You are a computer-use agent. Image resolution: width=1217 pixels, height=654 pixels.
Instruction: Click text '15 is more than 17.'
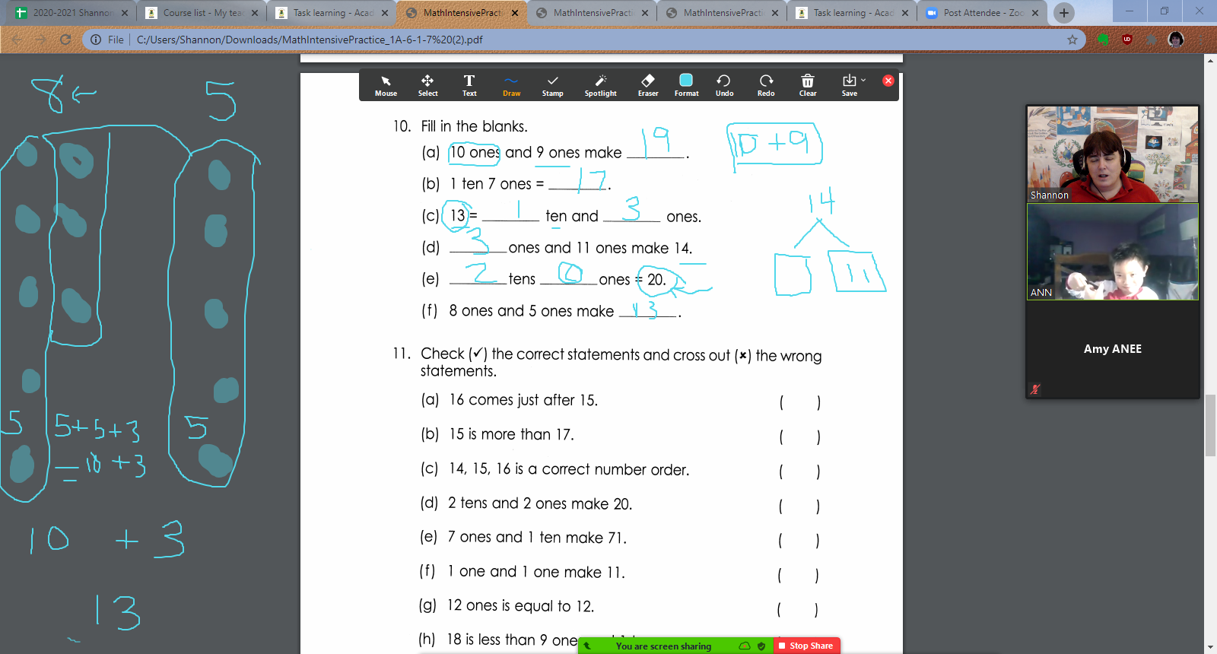pyautogui.click(x=511, y=434)
